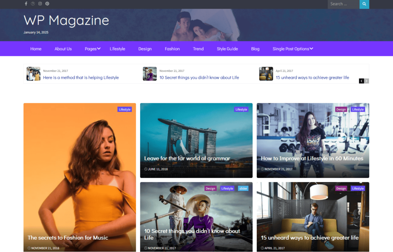Click the ticker next arrow button
The height and width of the screenshot is (252, 393).
pos(367,81)
